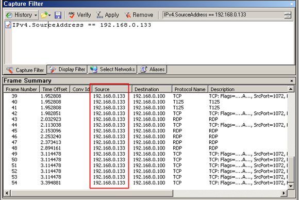Screen dimensions: 299x200
Task: Switch to the Display Filter tab
Action: click(67, 69)
